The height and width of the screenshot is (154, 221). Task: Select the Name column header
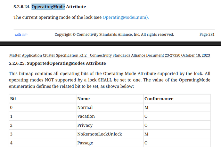(83, 99)
